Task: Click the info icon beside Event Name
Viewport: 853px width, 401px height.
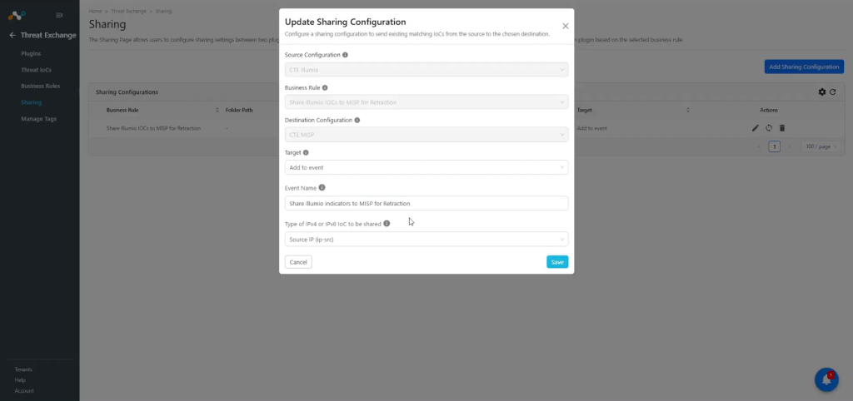Action: pos(322,187)
